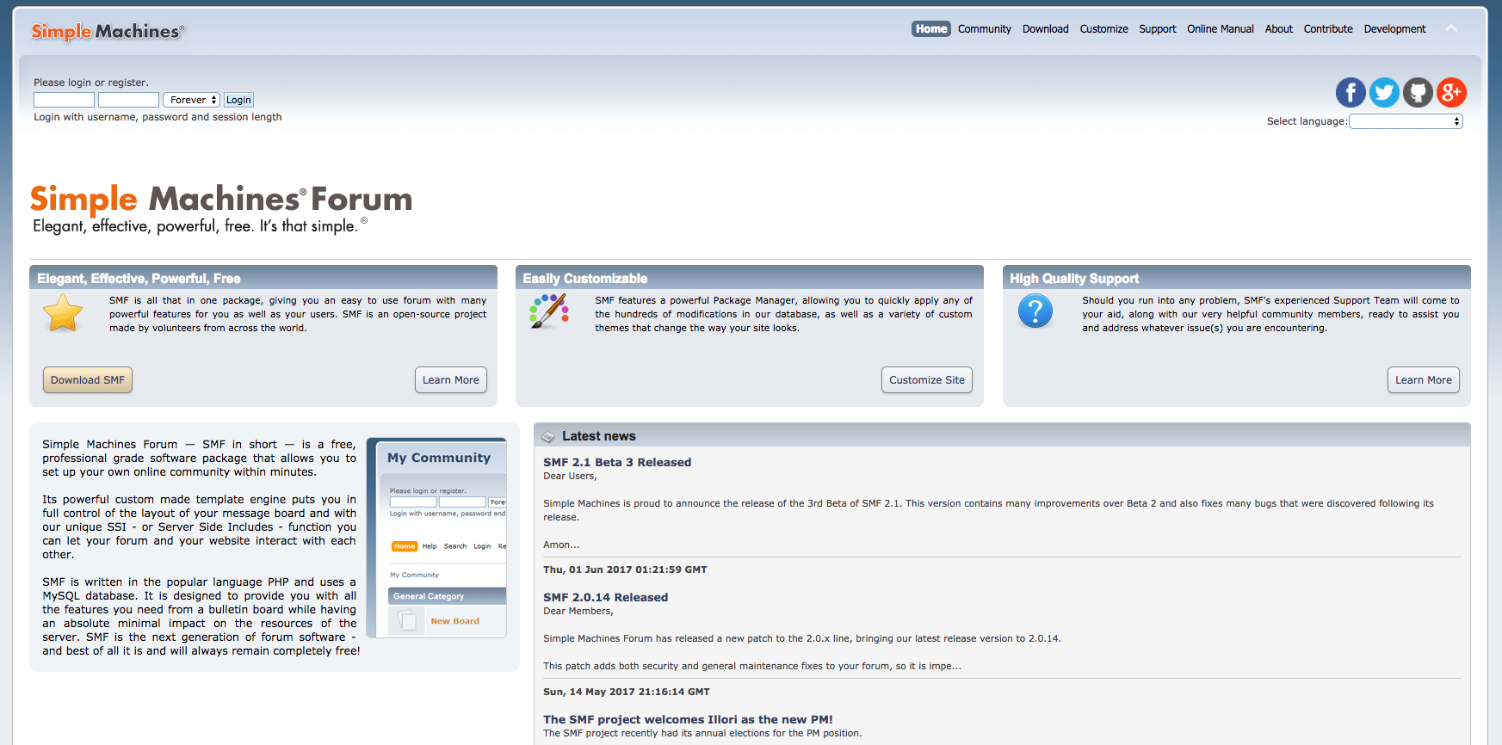Open the Online Manual menu
Image resolution: width=1502 pixels, height=745 pixels.
pyautogui.click(x=1221, y=29)
